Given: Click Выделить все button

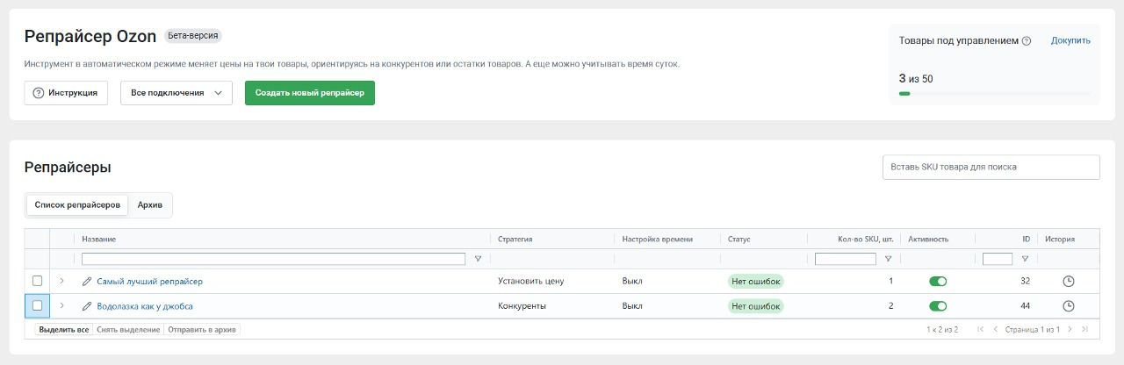Looking at the screenshot, I should (x=64, y=330).
